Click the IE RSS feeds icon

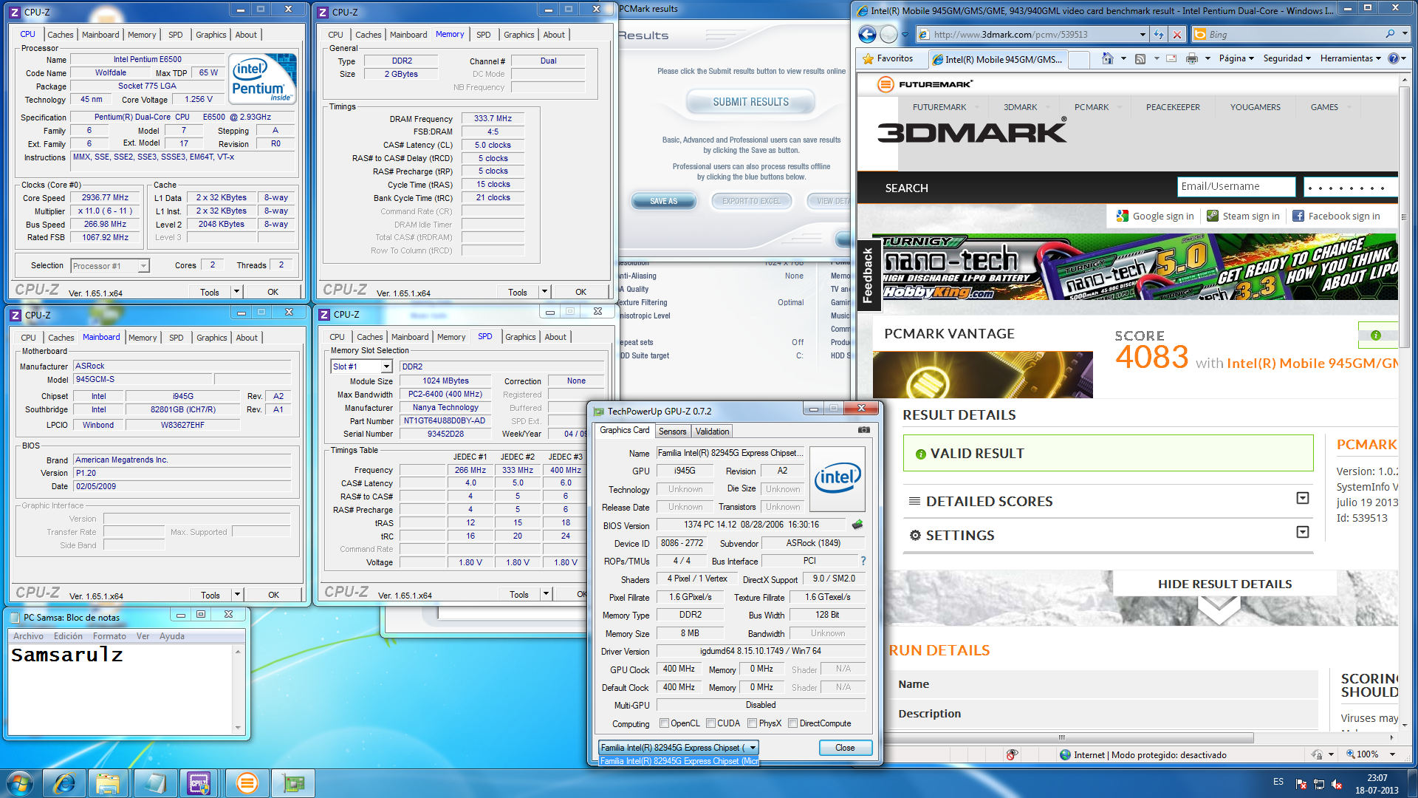click(x=1140, y=58)
